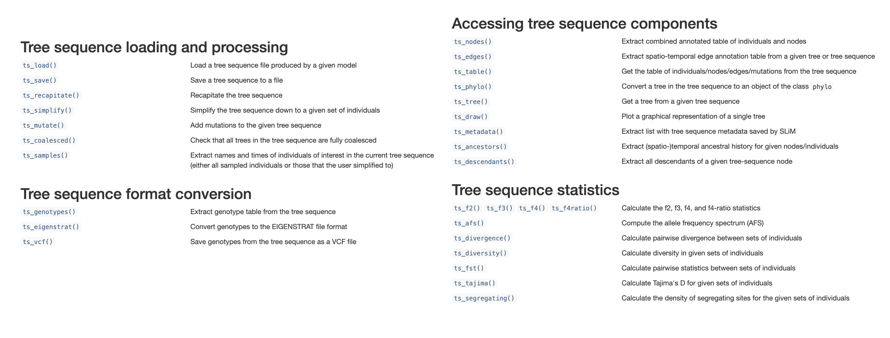This screenshot has height=338, width=890.
Task: Click the ts_segregating() link
Action: [484, 298]
